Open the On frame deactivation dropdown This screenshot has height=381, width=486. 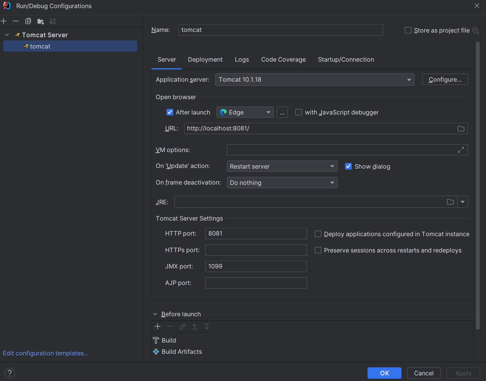point(282,183)
